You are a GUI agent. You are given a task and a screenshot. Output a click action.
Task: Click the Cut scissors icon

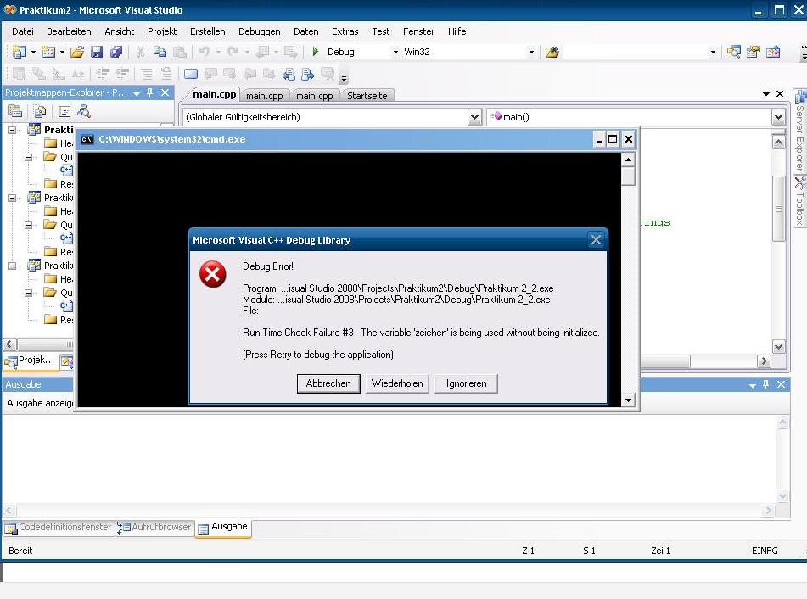140,52
